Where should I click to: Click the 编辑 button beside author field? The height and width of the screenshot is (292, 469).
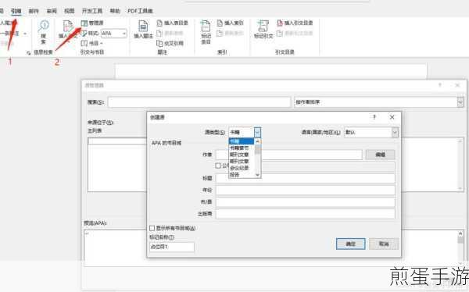point(380,155)
